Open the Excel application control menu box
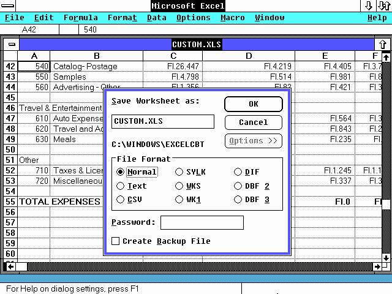The width and height of the screenshot is (392, 294). click(7, 6)
